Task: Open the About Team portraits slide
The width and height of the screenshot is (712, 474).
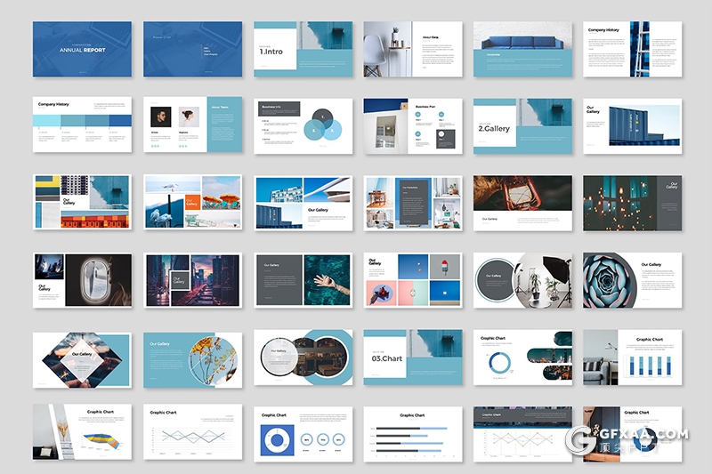Action: (x=192, y=125)
